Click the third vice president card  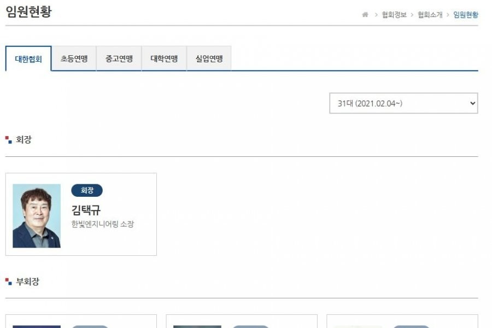coord(402,321)
